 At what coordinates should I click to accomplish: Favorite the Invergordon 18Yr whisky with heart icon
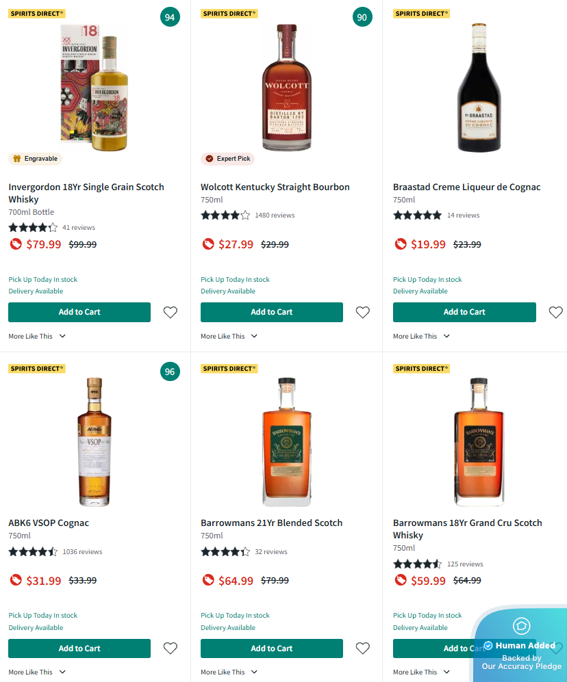[x=171, y=313]
